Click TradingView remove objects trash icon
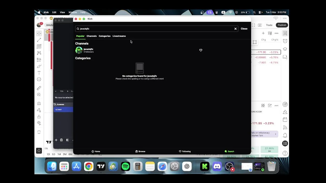This screenshot has width=326, height=183. 39,132
